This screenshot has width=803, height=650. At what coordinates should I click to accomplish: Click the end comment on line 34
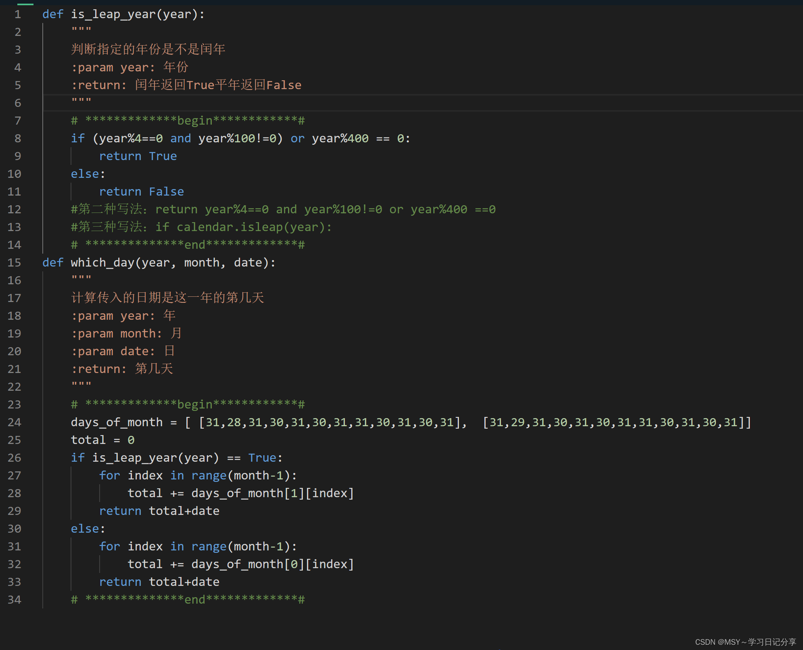(188, 600)
